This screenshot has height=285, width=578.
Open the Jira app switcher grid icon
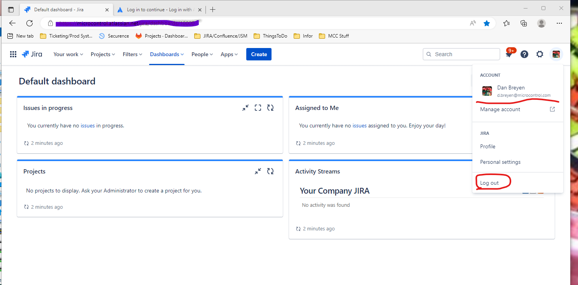[x=13, y=54]
